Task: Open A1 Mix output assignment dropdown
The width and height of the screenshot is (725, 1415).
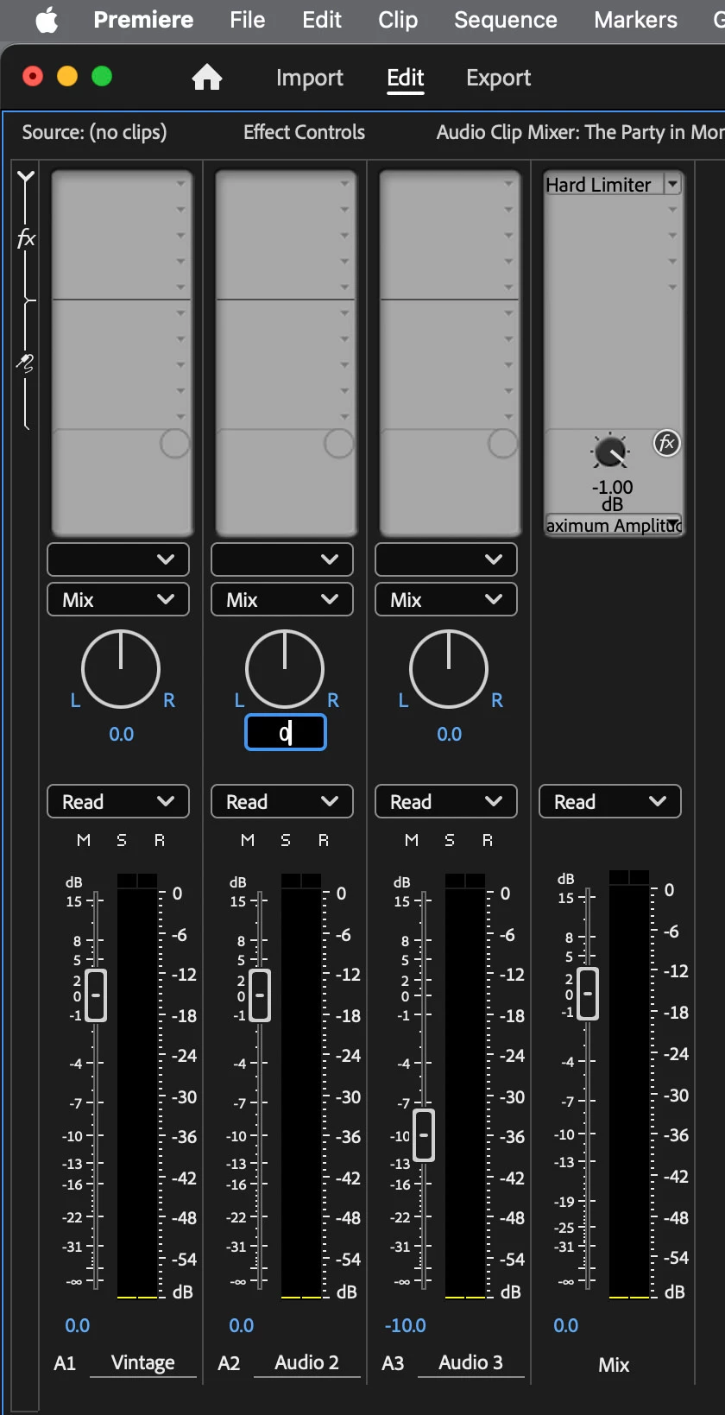Action: pyautogui.click(x=118, y=599)
